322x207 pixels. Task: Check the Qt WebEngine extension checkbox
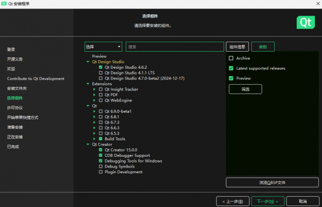[x=100, y=100]
